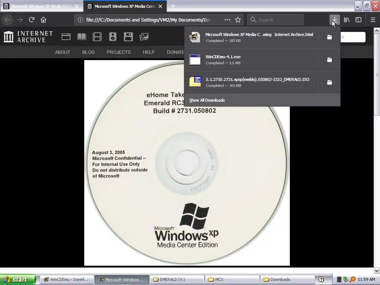Image resolution: width=380 pixels, height=285 pixels.
Task: Open the Library bookshelf icon
Action: click(347, 20)
